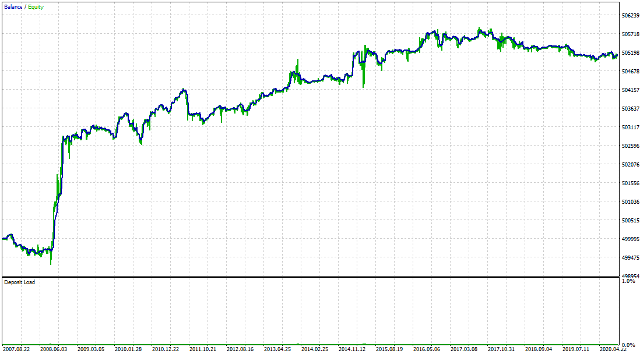Select the 501036 price axis value

tap(630, 202)
